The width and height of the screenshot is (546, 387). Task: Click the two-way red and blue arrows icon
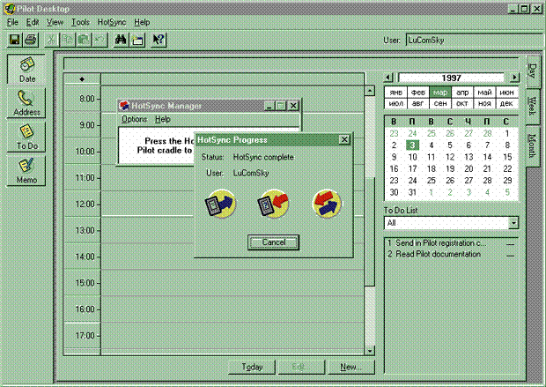[327, 204]
